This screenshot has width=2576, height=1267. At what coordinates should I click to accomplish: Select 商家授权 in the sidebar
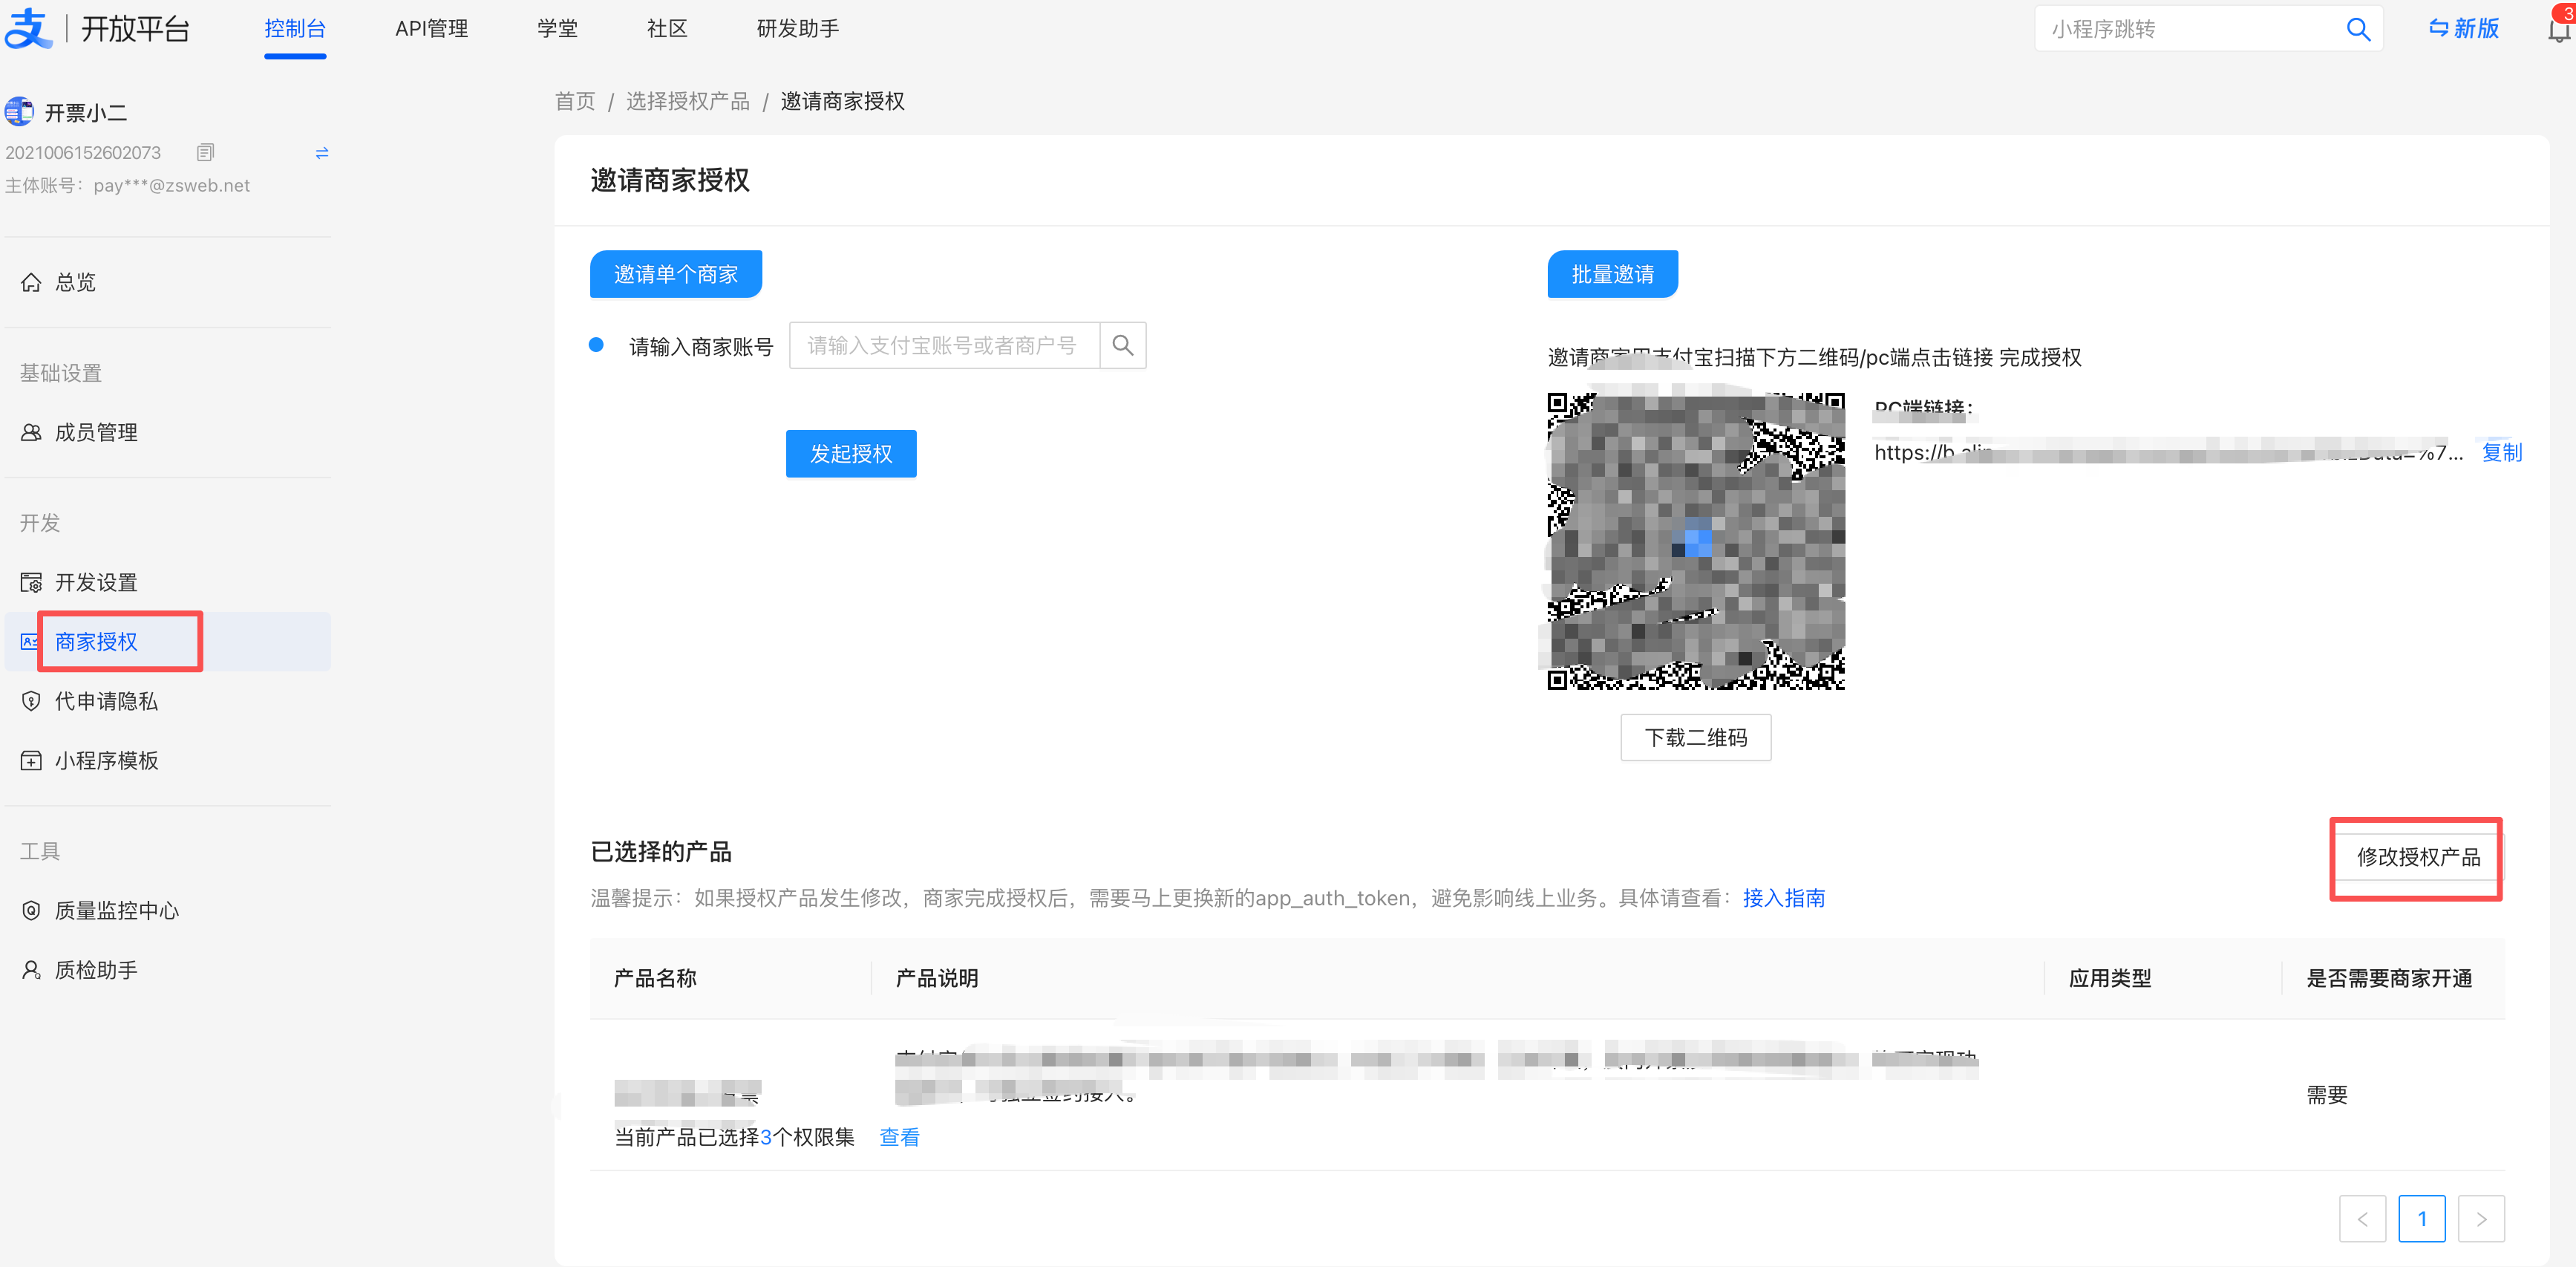[x=168, y=642]
